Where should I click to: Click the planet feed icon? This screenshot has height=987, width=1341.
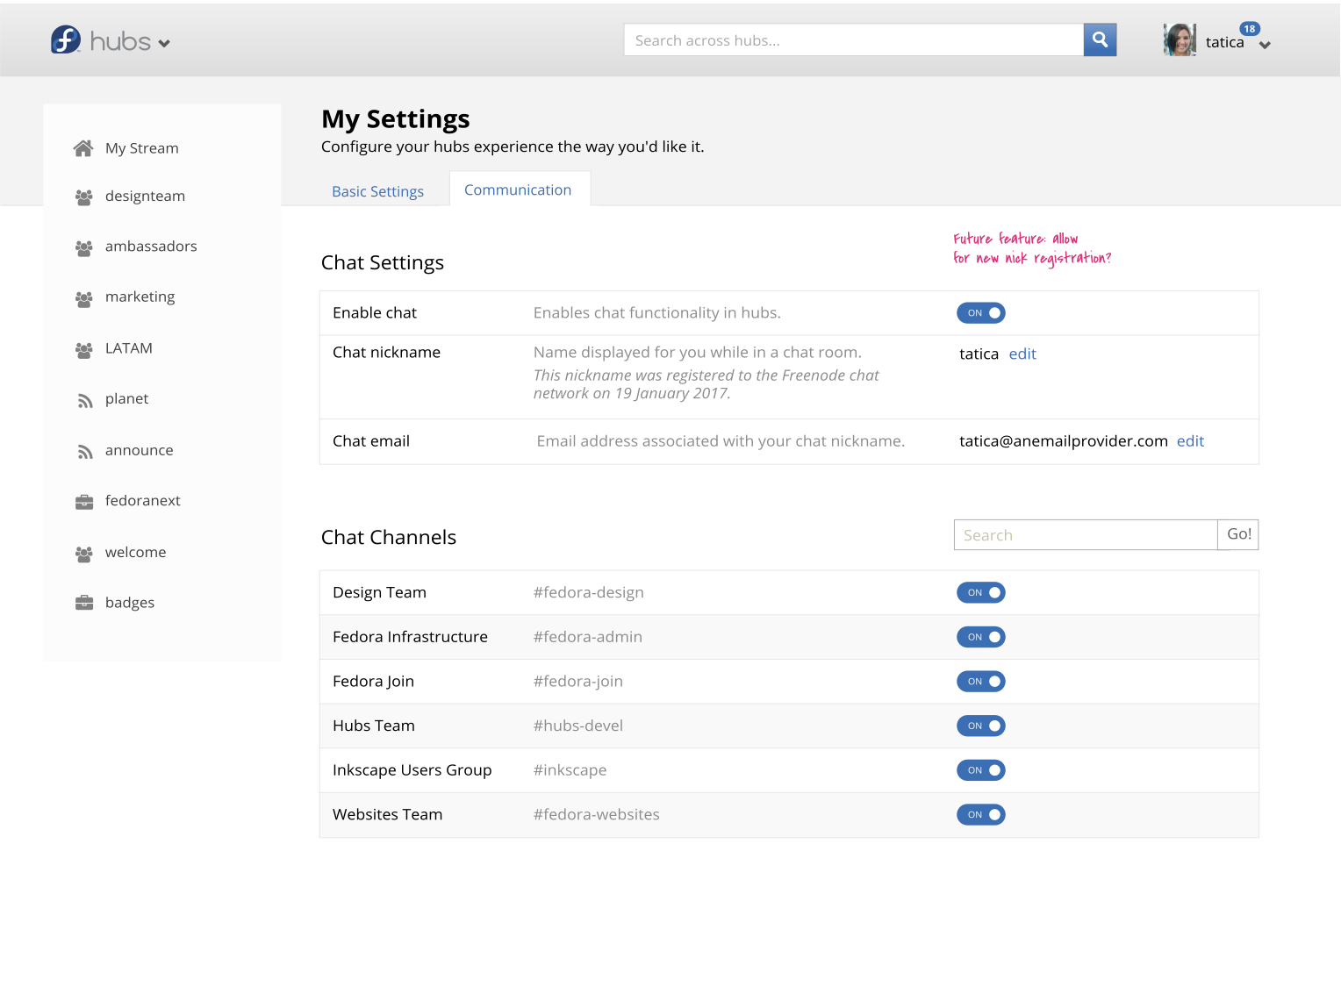(x=85, y=400)
